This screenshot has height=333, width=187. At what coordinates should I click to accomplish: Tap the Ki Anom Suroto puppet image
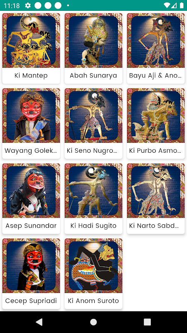[93, 266]
